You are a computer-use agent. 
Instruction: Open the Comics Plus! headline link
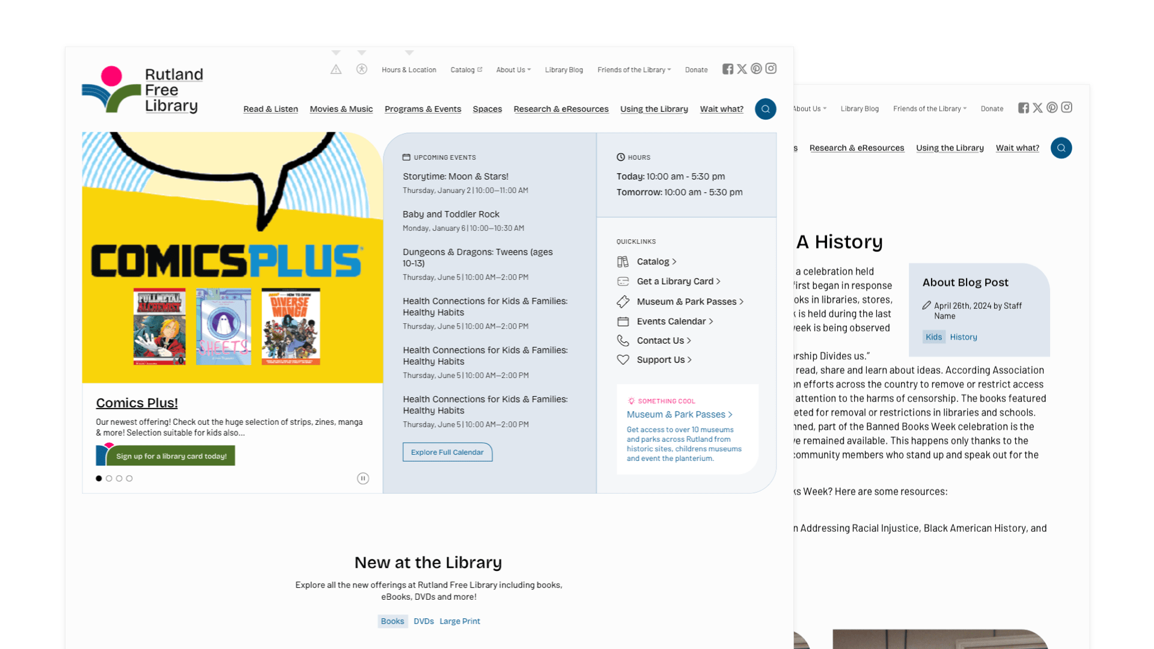137,403
